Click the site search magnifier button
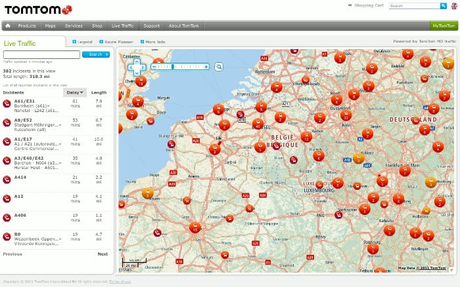Viewport: 460px width, 287px height. [444, 5]
